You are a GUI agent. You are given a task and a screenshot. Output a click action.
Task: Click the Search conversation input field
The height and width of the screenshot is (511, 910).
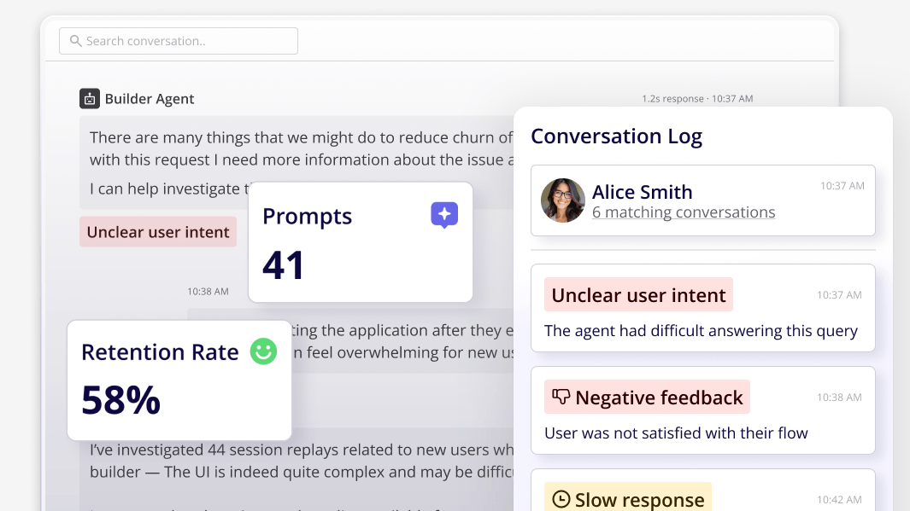tap(179, 41)
